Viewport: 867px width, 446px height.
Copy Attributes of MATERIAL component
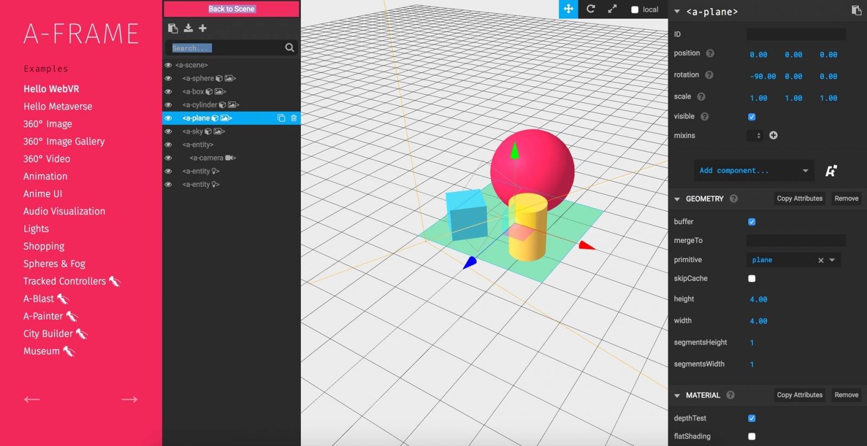[x=799, y=395]
